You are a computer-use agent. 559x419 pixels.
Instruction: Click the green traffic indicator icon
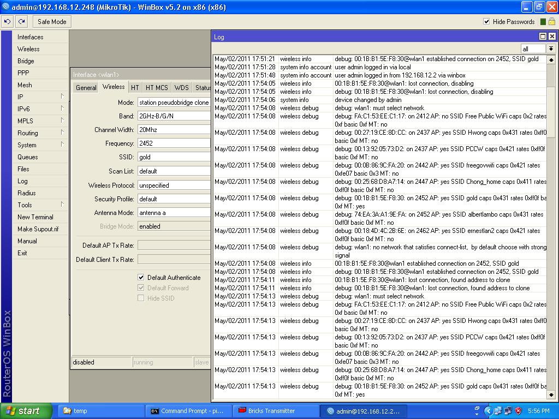click(543, 22)
